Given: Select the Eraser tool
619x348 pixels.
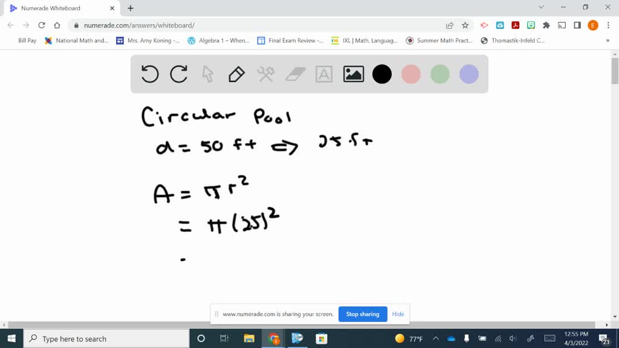Looking at the screenshot, I should click(x=295, y=74).
